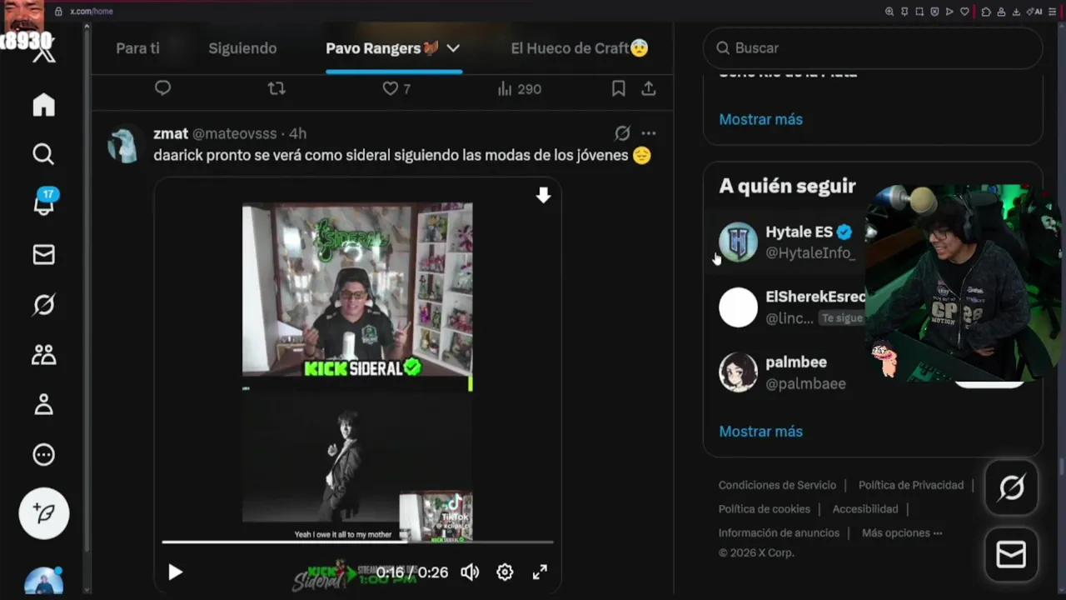Screen dimensions: 1066x600
Task: Open Notifications bell with 17 badge
Action: [44, 202]
